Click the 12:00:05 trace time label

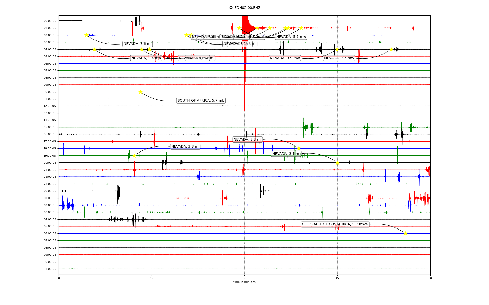tap(50, 106)
